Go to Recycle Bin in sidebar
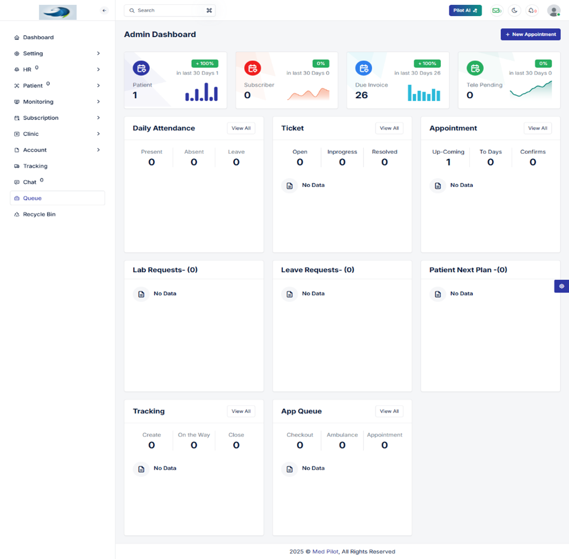 tap(39, 215)
